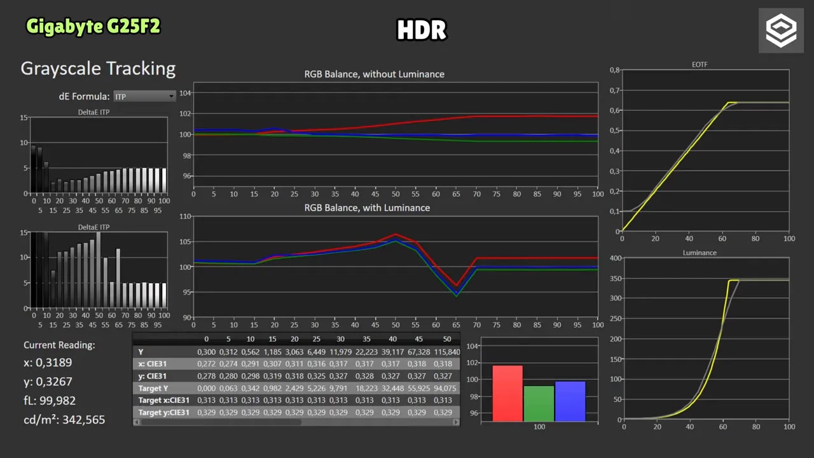This screenshot has width=814, height=458.
Task: Click the Y value 6,449 cell
Action: point(316,352)
